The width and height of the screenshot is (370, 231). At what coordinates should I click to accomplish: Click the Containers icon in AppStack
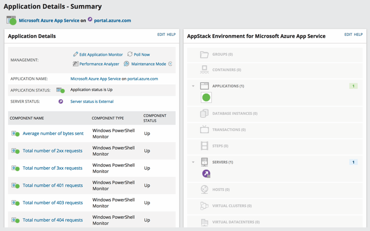tap(204, 70)
